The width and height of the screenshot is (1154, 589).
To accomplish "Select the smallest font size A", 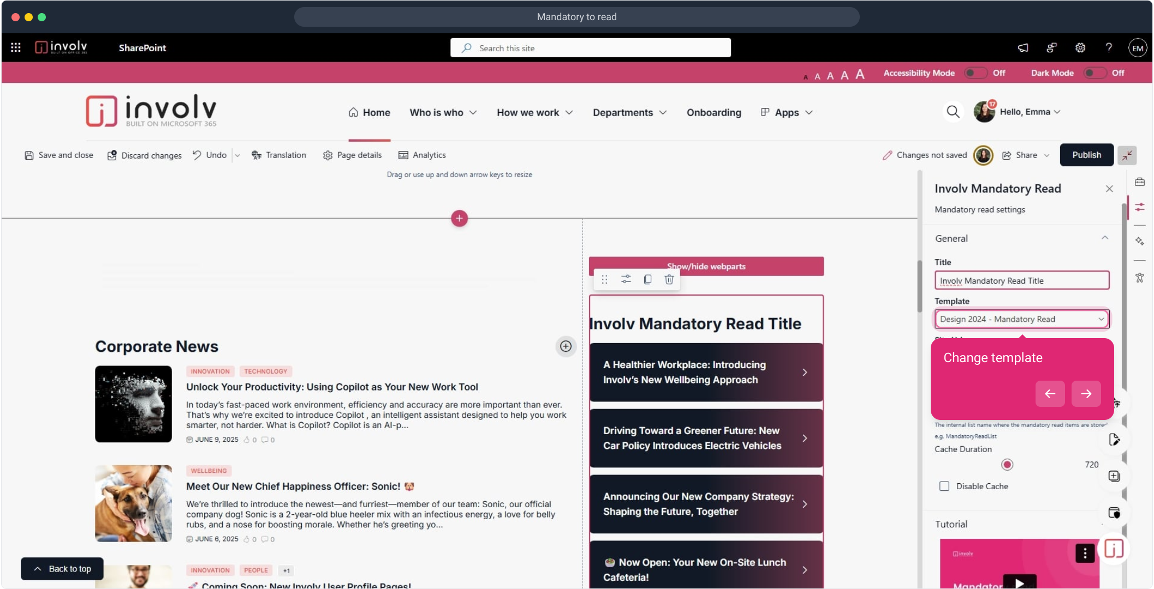I will pyautogui.click(x=805, y=77).
